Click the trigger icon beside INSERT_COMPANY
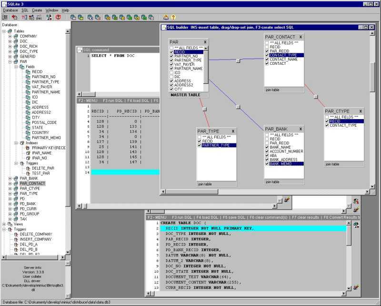 (16, 239)
